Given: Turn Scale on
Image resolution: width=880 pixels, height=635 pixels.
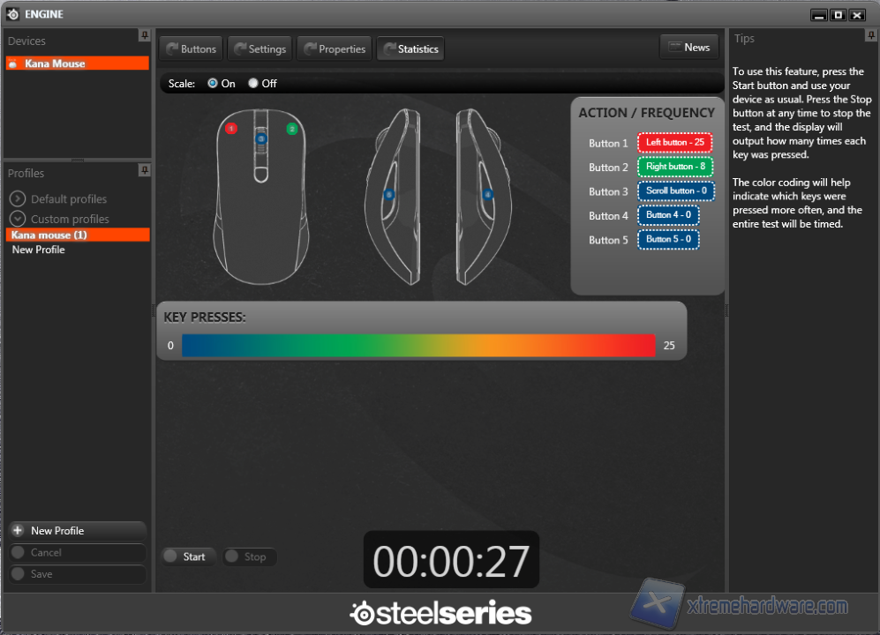Looking at the screenshot, I should tap(213, 84).
